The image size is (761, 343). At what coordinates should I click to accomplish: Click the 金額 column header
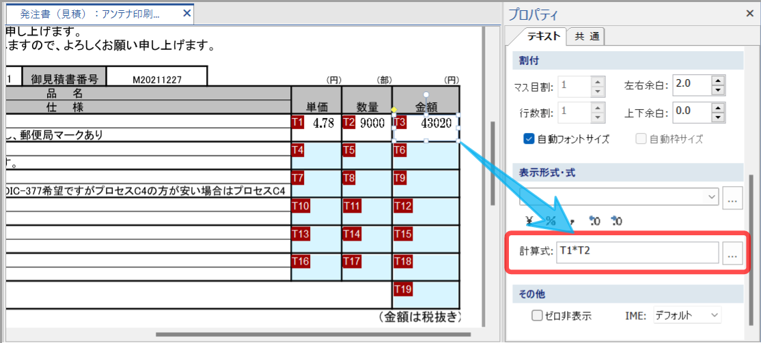click(x=426, y=100)
